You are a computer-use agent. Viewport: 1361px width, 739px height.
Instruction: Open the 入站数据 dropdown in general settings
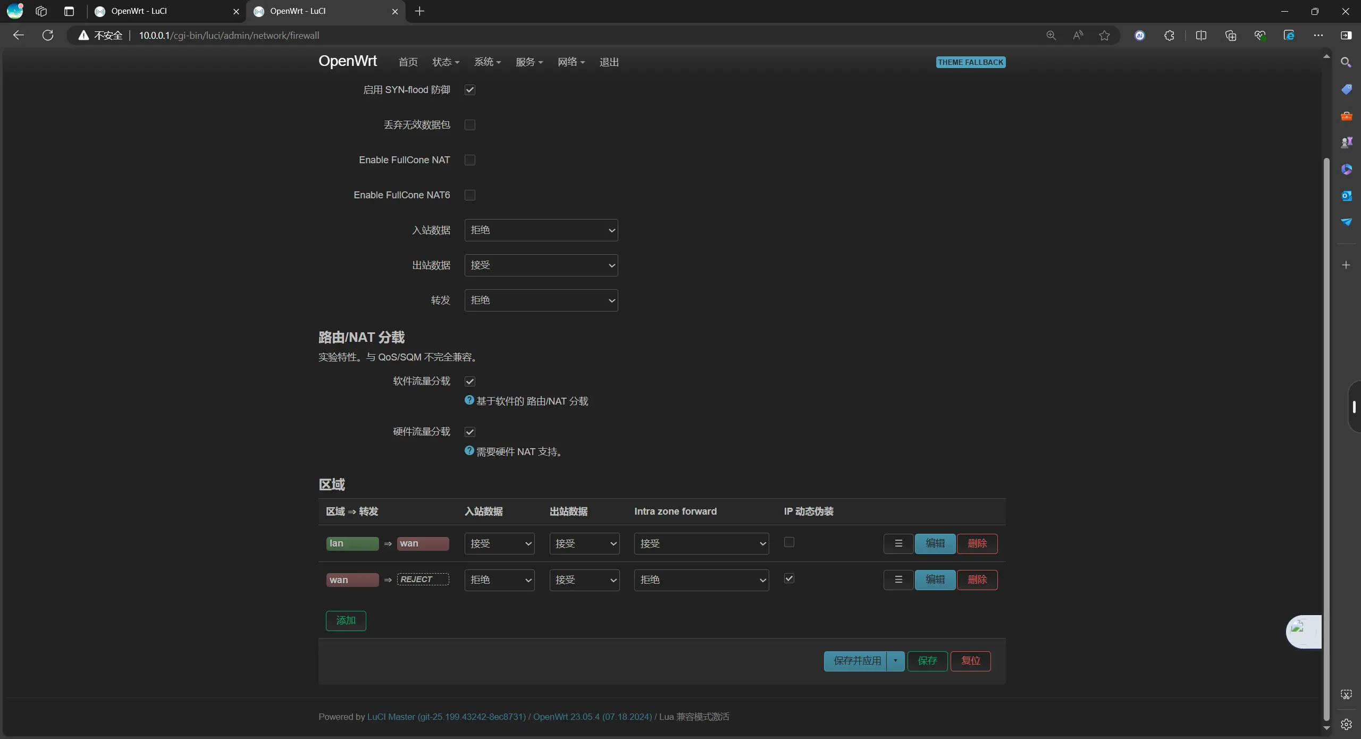[541, 230]
